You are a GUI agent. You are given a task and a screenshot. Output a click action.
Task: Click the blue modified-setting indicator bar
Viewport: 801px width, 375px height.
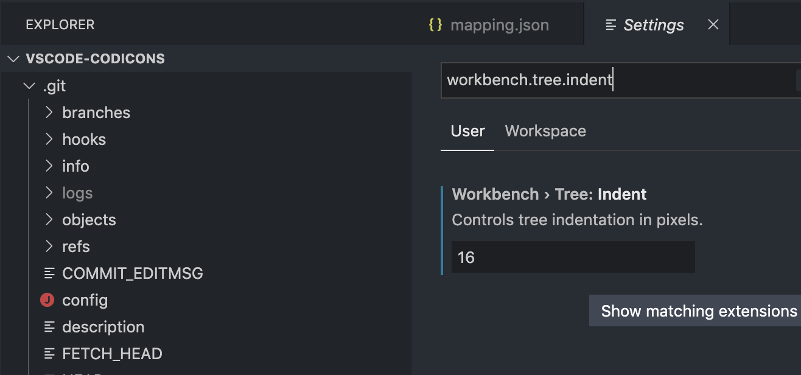443,231
